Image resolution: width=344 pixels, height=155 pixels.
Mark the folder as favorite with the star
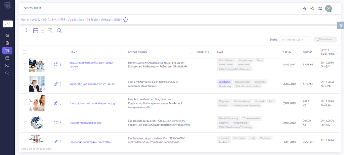click(125, 20)
